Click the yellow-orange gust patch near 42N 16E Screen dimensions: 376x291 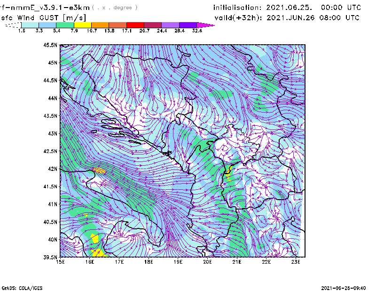point(99,170)
